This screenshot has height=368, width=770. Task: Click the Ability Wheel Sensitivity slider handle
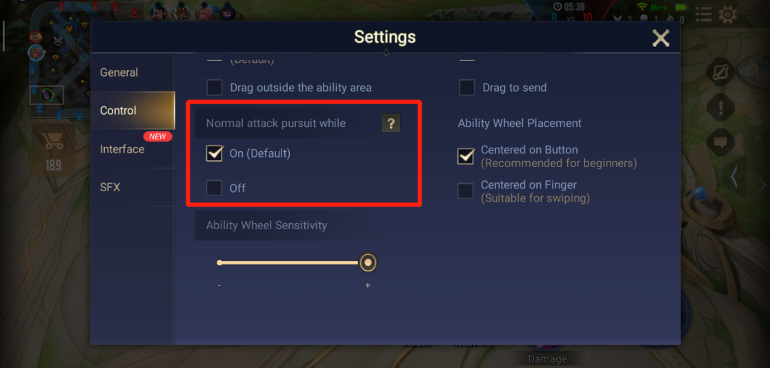coord(368,263)
